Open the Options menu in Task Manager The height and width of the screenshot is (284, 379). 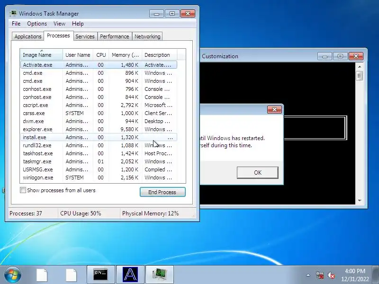click(37, 24)
